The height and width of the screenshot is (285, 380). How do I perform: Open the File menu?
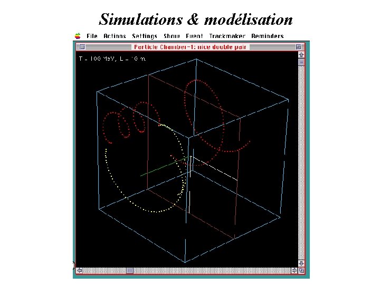pos(92,36)
